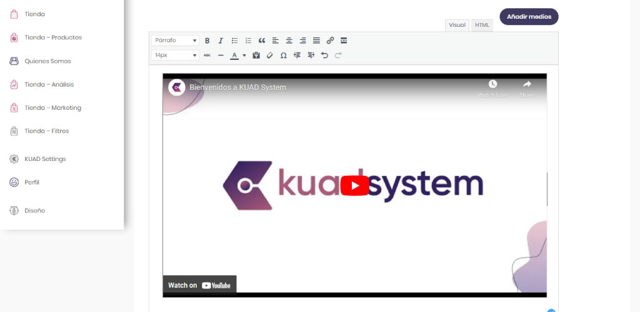Open Tienda – Marketing in sidebar
This screenshot has height=312, width=640.
point(52,108)
